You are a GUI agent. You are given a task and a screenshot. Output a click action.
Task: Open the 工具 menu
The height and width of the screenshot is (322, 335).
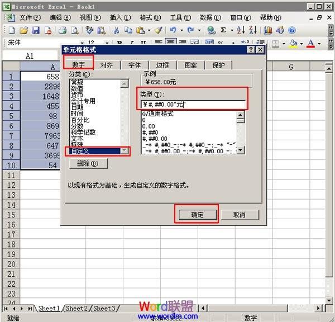(x=180, y=17)
